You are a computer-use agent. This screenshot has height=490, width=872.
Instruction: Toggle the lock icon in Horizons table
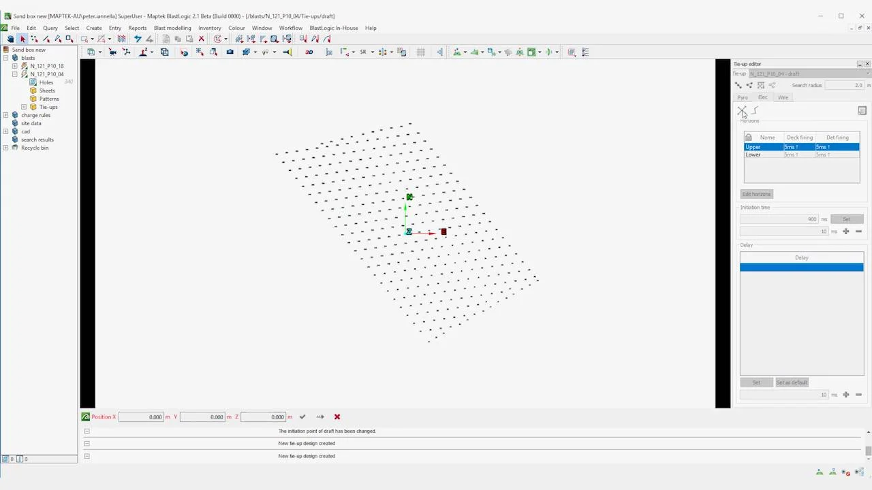coord(749,137)
